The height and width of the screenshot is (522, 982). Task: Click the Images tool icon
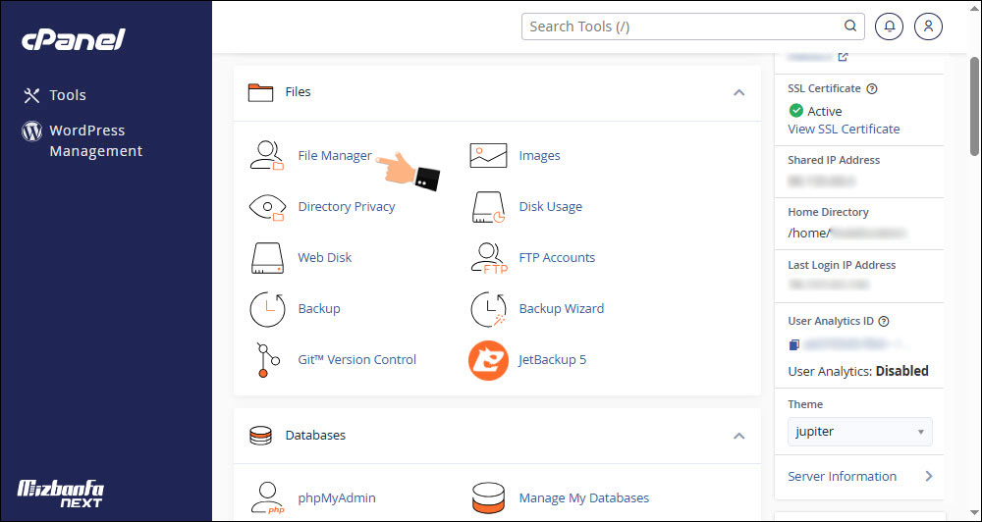tap(488, 155)
